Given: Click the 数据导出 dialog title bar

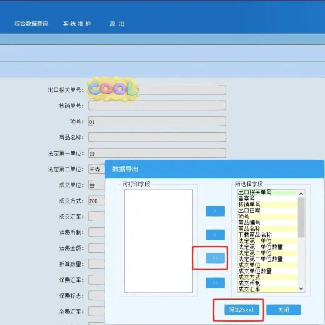Looking at the screenshot, I should pyautogui.click(x=215, y=169).
